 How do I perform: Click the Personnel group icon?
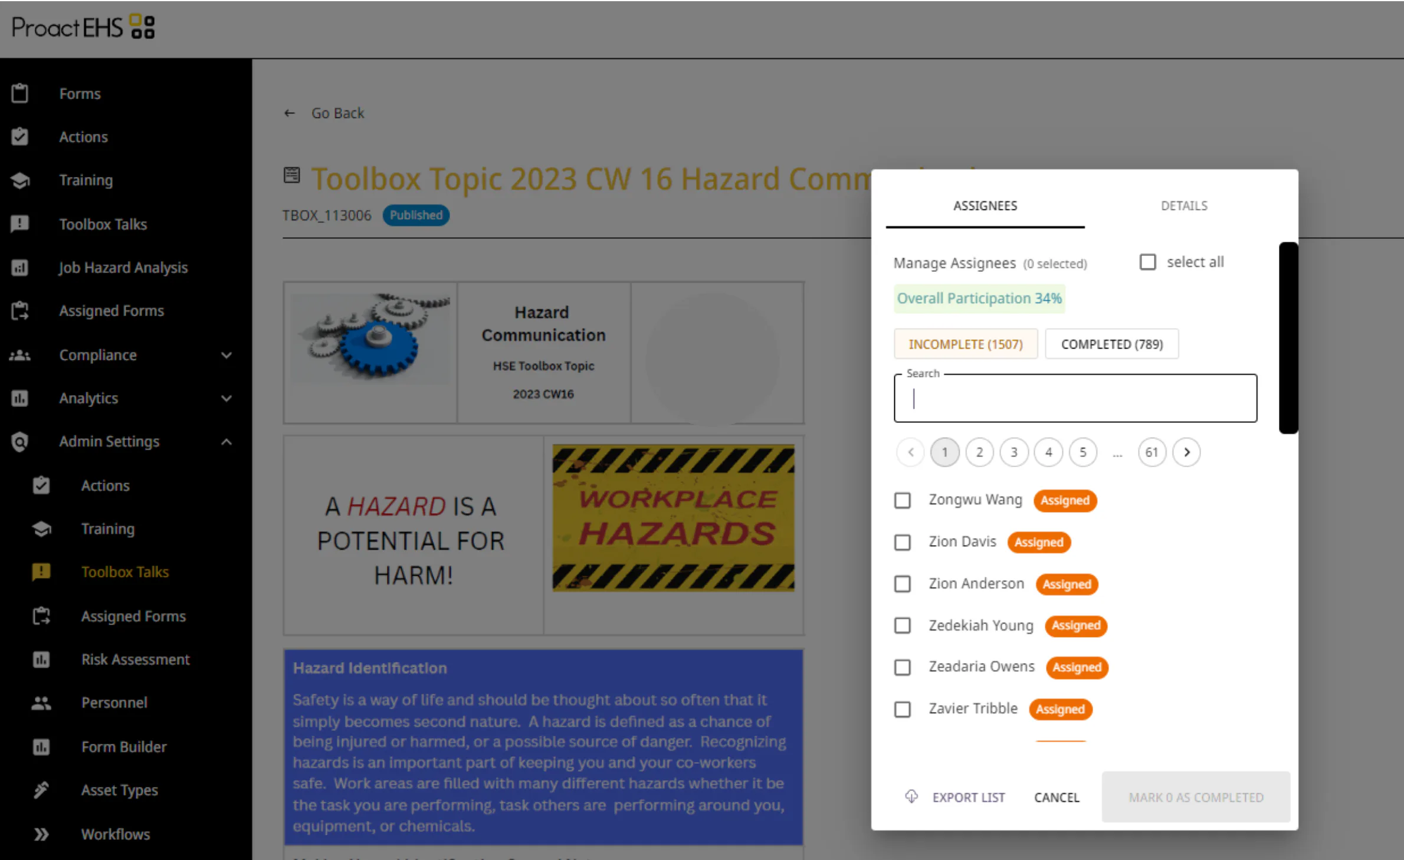tap(41, 703)
